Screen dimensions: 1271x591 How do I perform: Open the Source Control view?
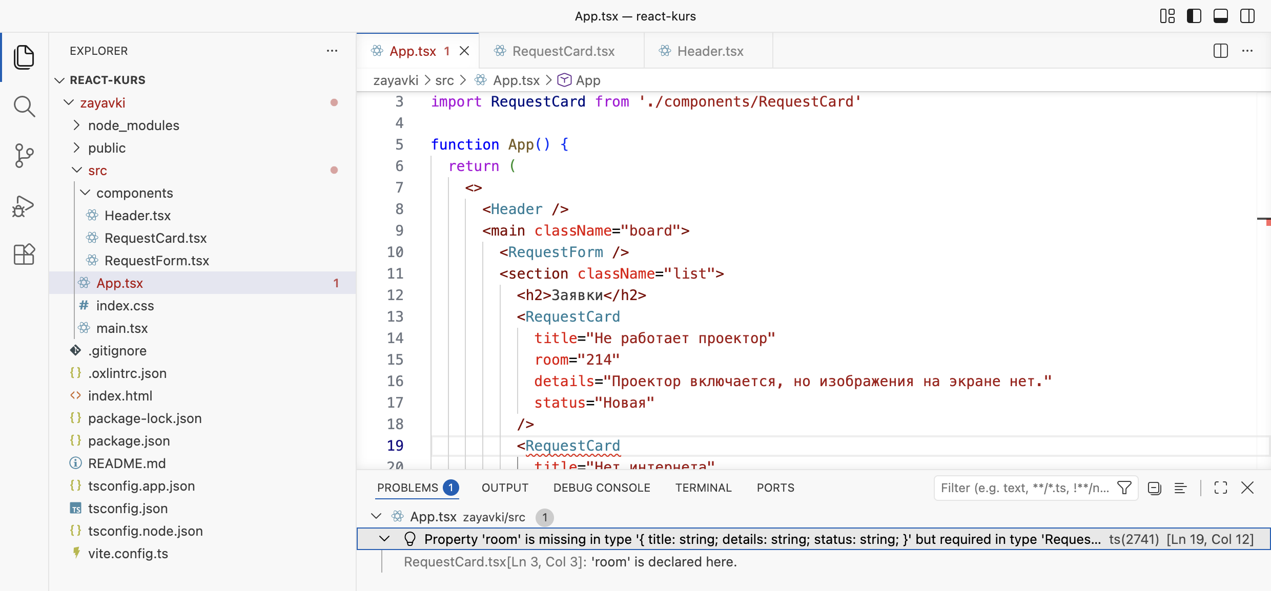24,155
